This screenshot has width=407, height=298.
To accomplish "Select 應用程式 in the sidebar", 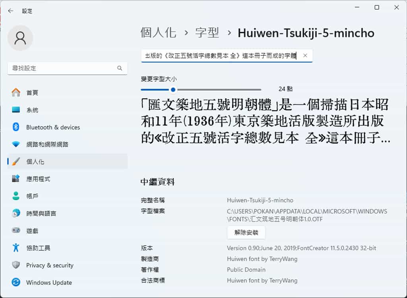I will 68,179.
